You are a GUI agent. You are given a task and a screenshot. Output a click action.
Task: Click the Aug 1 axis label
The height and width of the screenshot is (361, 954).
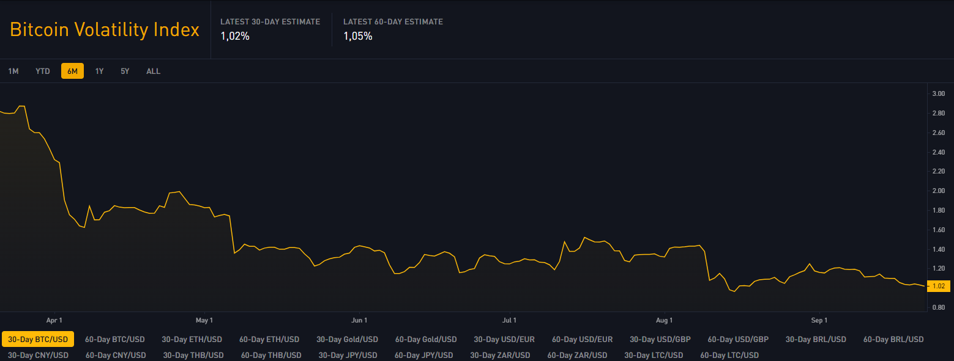coord(664,320)
